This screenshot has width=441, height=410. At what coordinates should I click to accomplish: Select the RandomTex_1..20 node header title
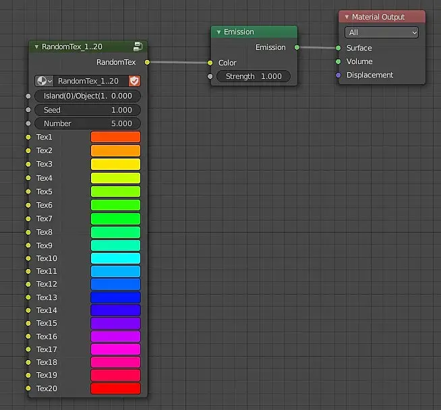pos(72,47)
